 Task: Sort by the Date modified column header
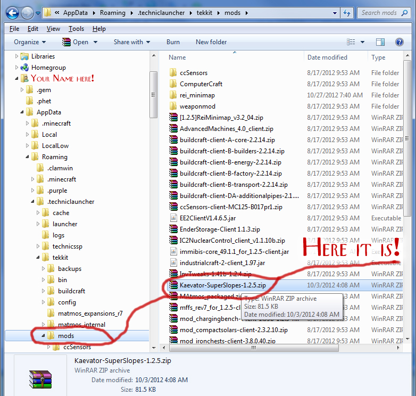(x=327, y=57)
